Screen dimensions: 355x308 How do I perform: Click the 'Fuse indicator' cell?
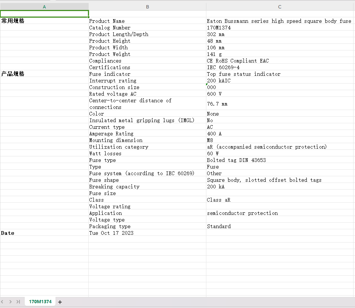(x=148, y=74)
